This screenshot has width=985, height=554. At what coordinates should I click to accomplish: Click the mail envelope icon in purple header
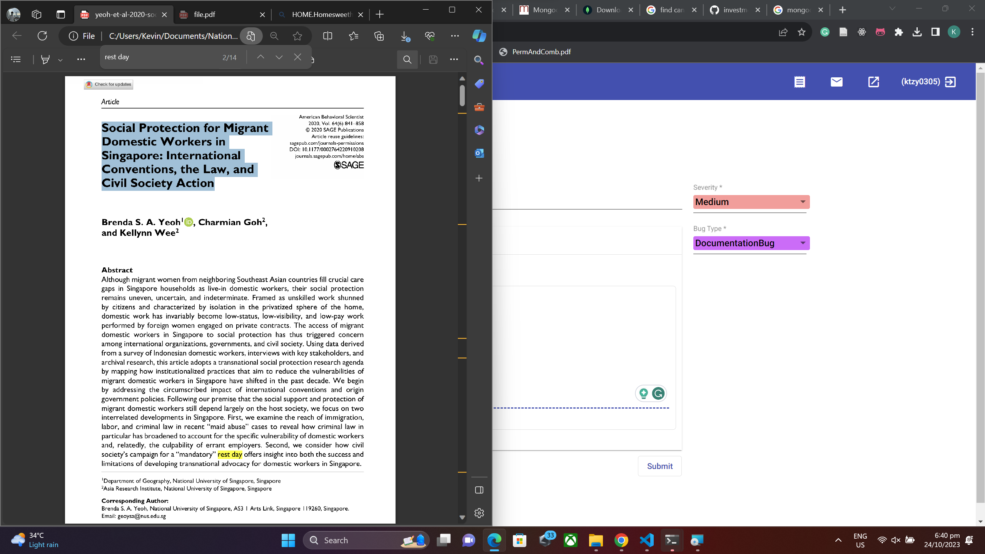pyautogui.click(x=836, y=82)
